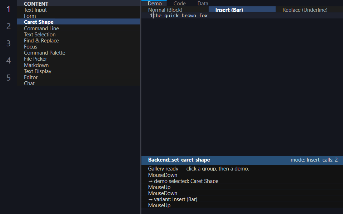This screenshot has height=214, width=343.
Task: Open the Find & Replace demo
Action: (78, 41)
